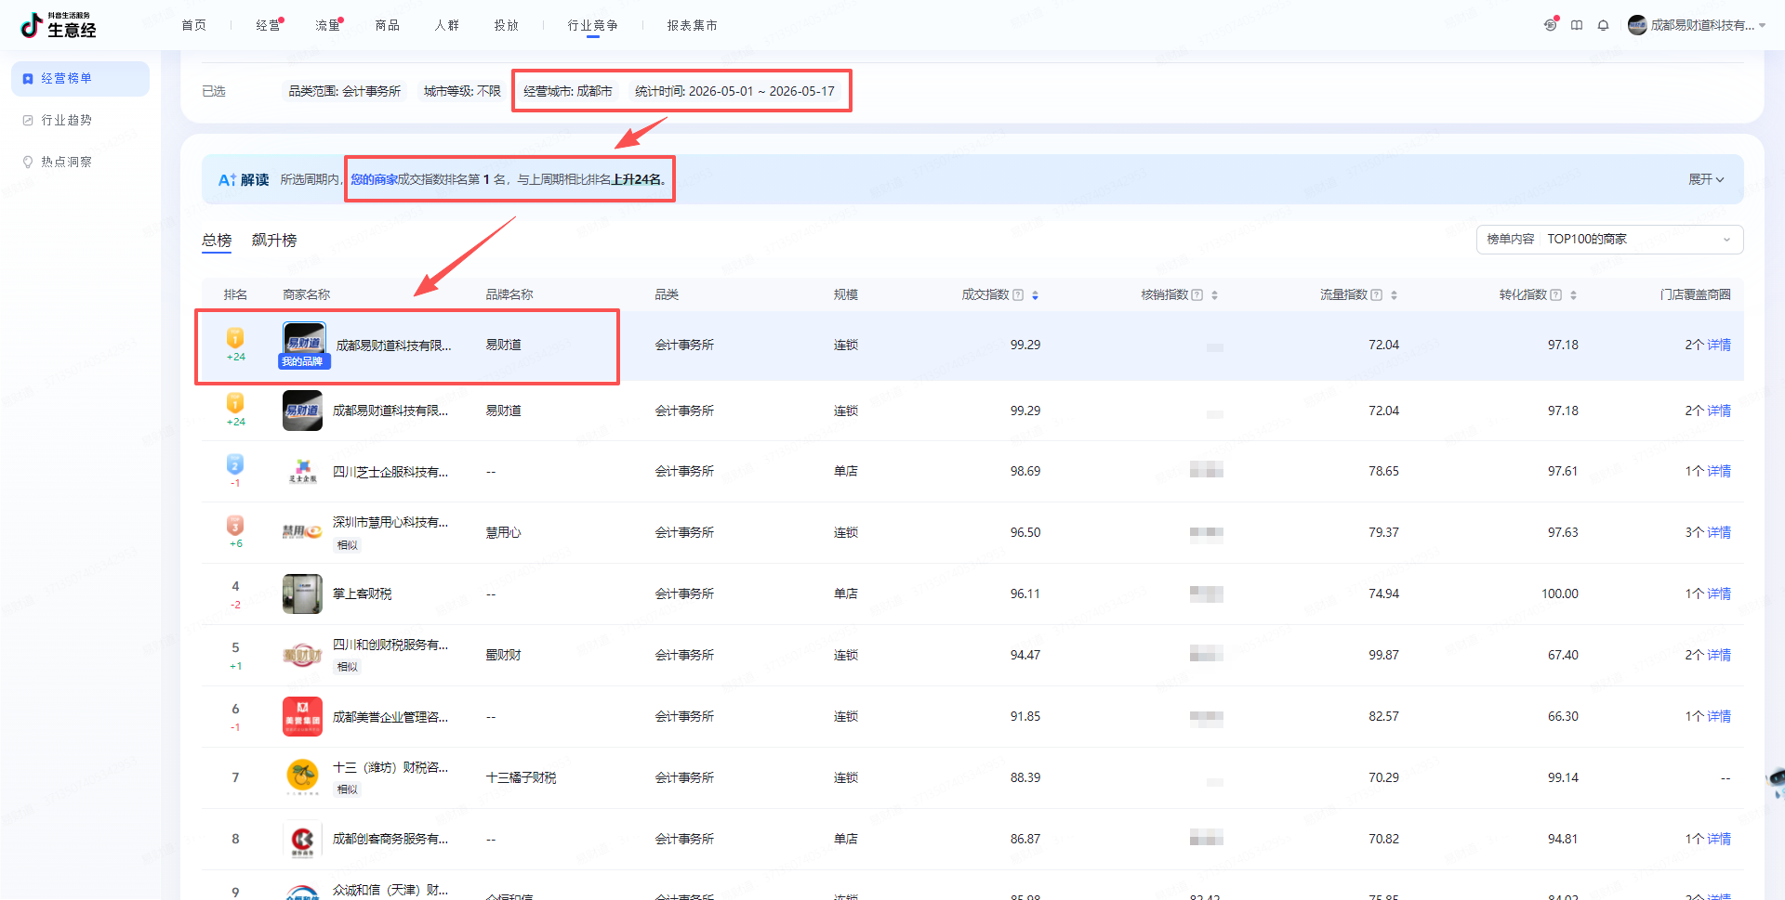Click the 深圳市慧用心 merchant logo
The width and height of the screenshot is (1785, 900).
(302, 532)
